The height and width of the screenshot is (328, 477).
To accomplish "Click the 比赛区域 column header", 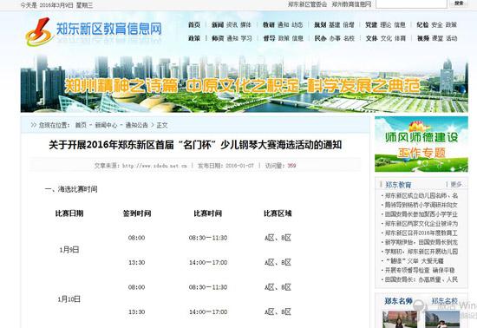I will click(278, 213).
